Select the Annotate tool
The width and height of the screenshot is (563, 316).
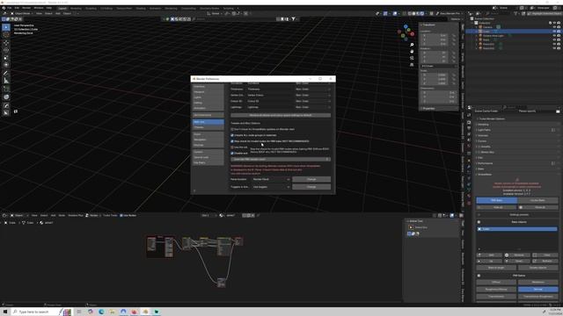point(6,73)
